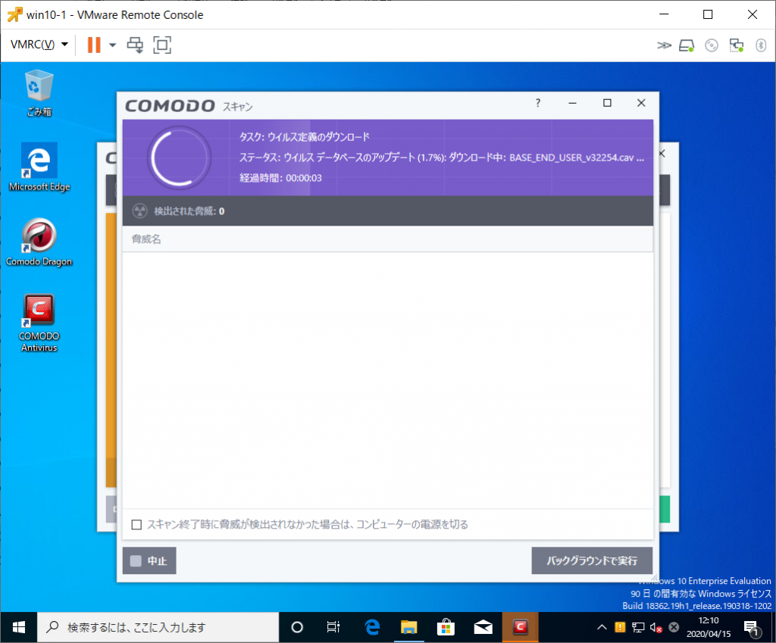Click the 経過時間 elapsed time text

tap(280, 178)
